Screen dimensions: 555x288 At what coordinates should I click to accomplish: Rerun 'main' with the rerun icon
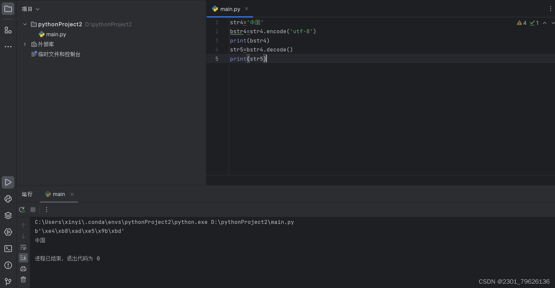[x=22, y=210]
